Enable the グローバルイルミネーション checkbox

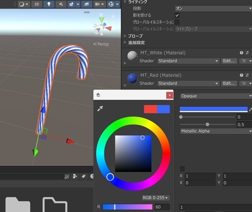(177, 22)
